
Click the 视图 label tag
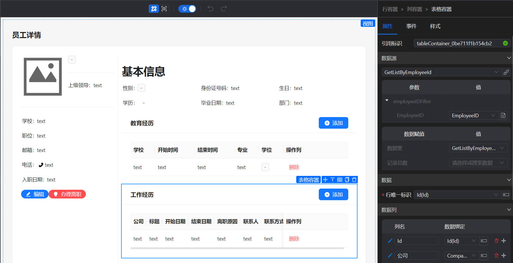[368, 23]
